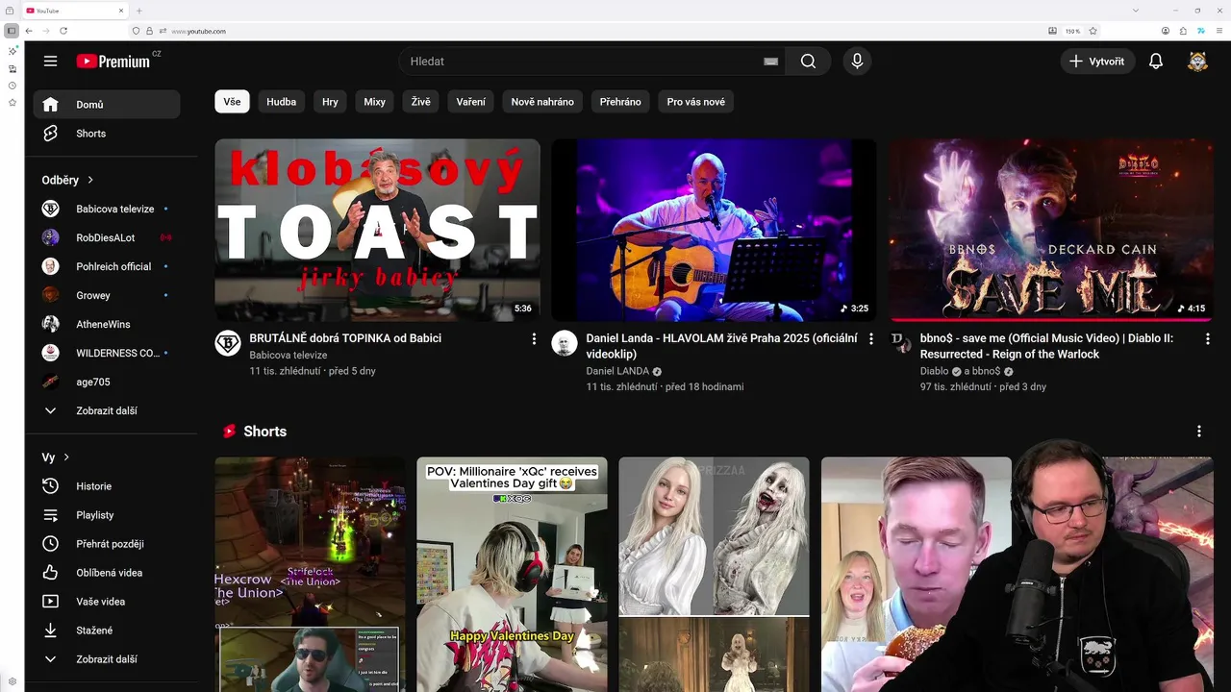Open Playlisty in the sidebar
Image resolution: width=1231 pixels, height=692 pixels.
click(106, 515)
